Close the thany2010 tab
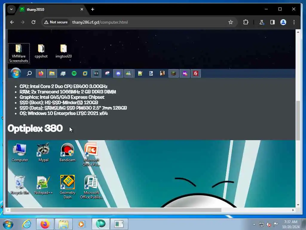Viewport: 306px width, 230px height. pyautogui.click(x=82, y=9)
